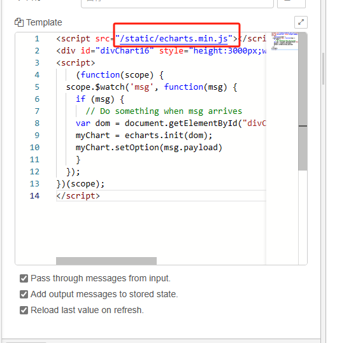The image size is (358, 343).
Task: Expand the Template editor with arrows icon
Action: coord(301,22)
